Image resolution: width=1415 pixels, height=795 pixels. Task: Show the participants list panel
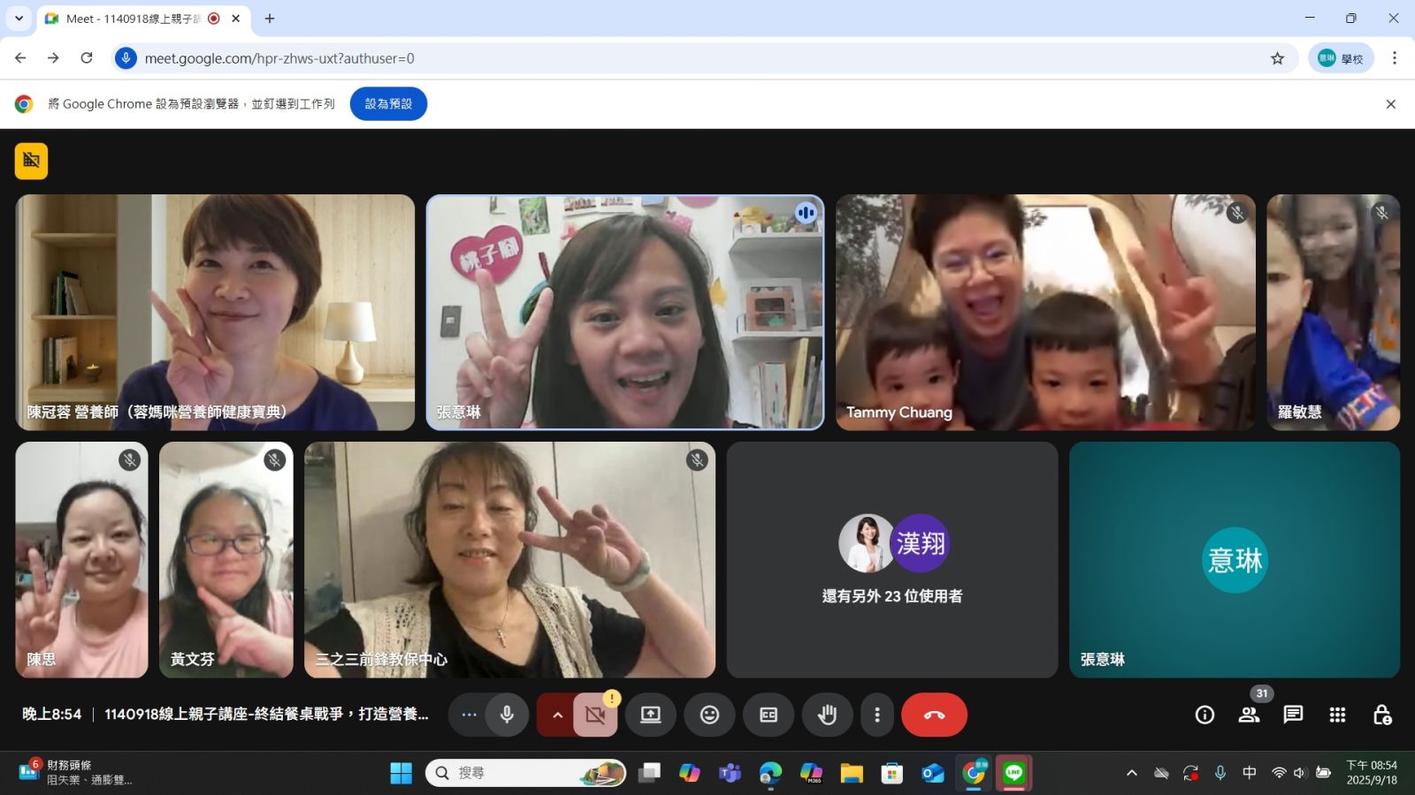tap(1249, 715)
